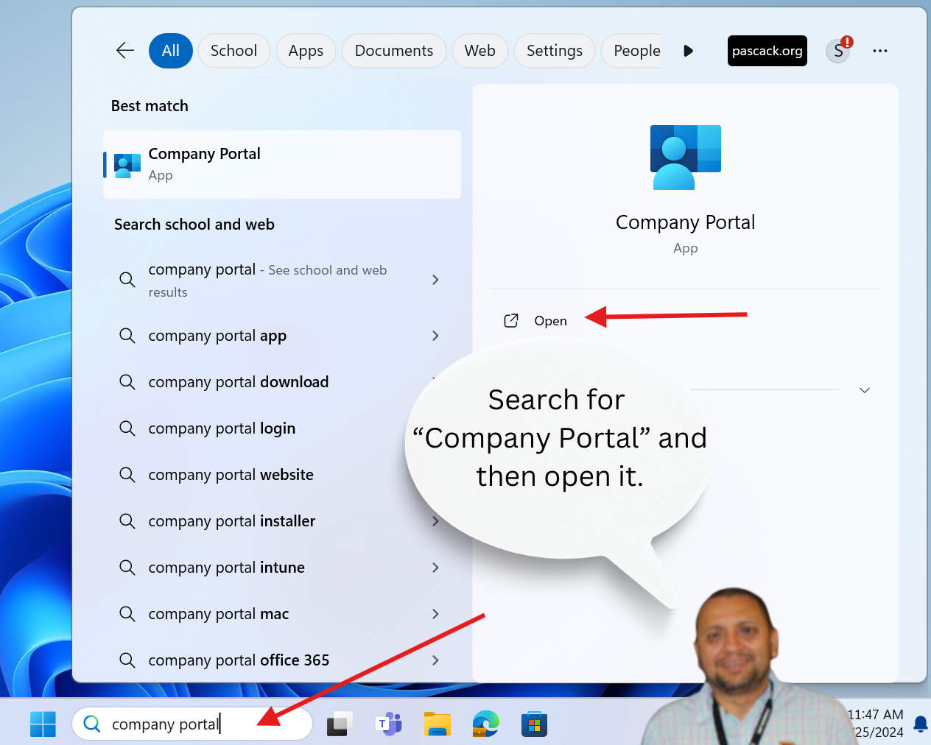Image resolution: width=931 pixels, height=745 pixels.
Task: Choose 'company portal office 365' suggestion
Action: 239,660
